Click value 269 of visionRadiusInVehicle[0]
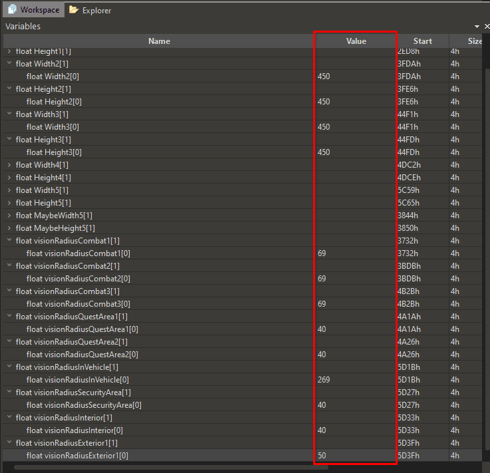490x473 pixels. pos(324,380)
